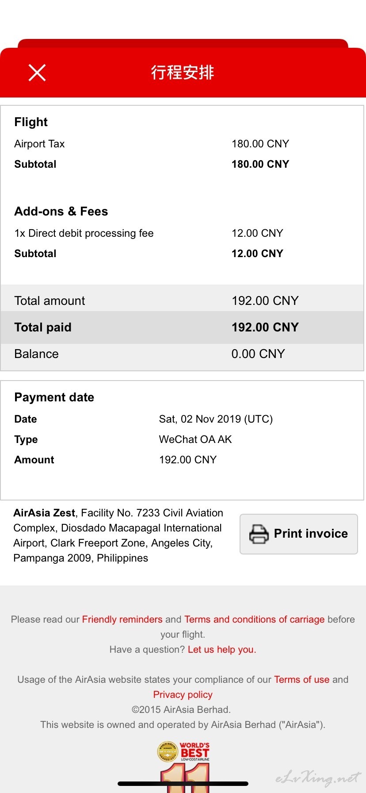The image size is (366, 793).
Task: Tap the WeChat OA AK payment type
Action: click(x=195, y=439)
